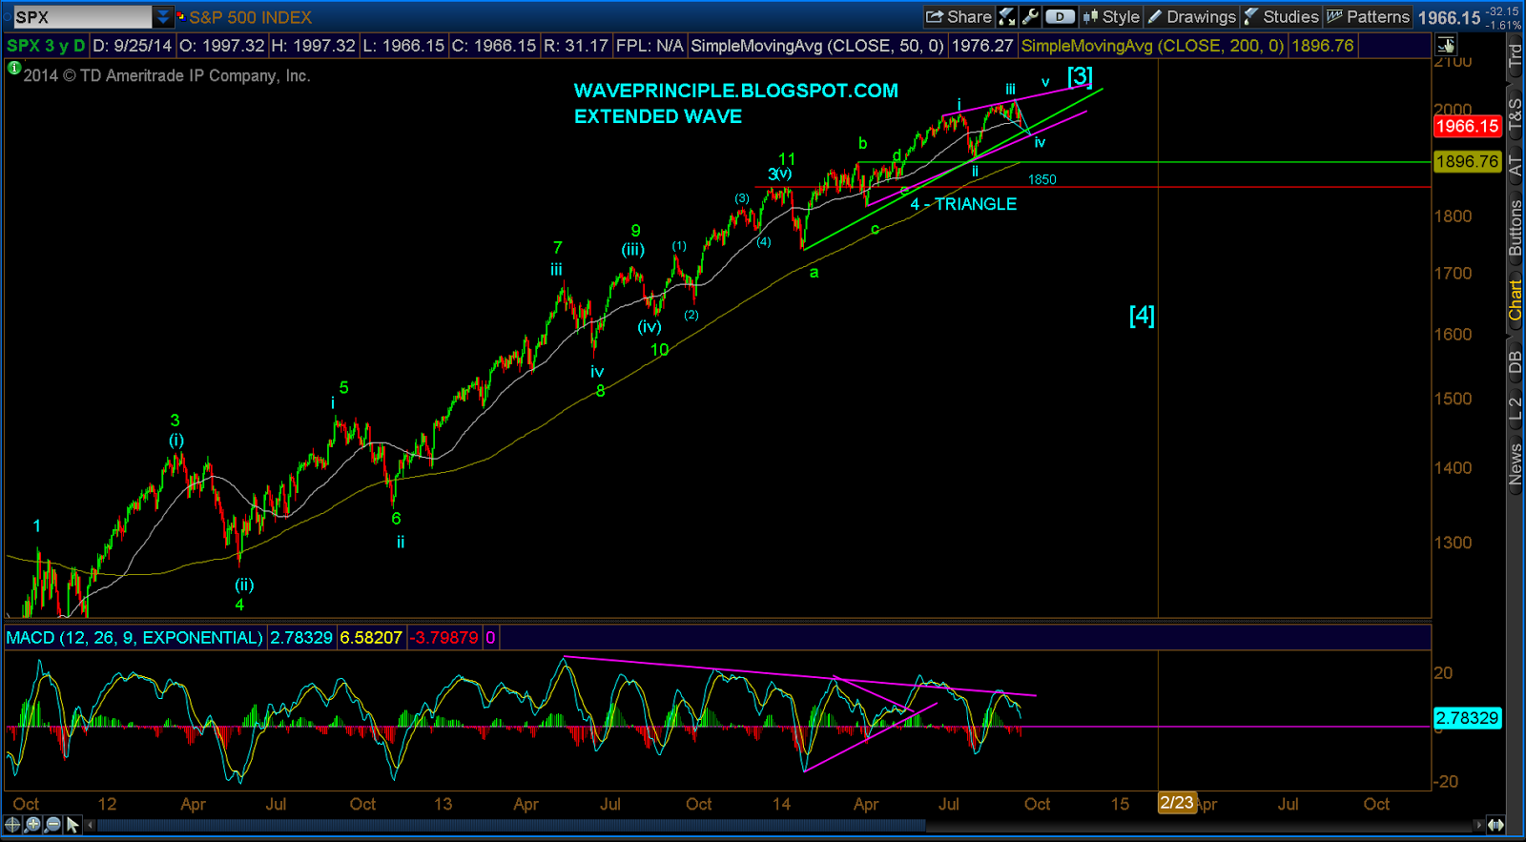Image resolution: width=1526 pixels, height=842 pixels.
Task: Click the O: 1997.32 open value
Action: (x=221, y=46)
